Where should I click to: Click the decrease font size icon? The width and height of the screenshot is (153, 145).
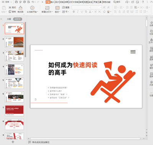(x=109, y=7)
